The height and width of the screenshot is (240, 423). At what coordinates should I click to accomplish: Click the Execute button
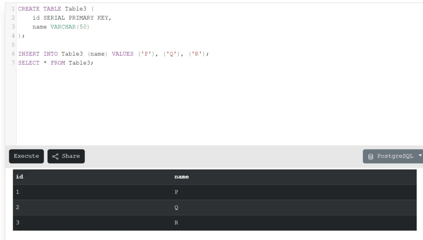[x=26, y=156]
